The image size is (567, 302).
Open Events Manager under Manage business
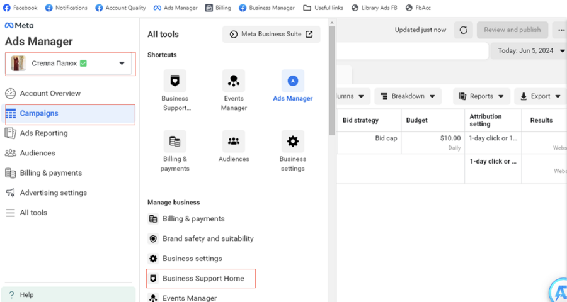pyautogui.click(x=182, y=298)
